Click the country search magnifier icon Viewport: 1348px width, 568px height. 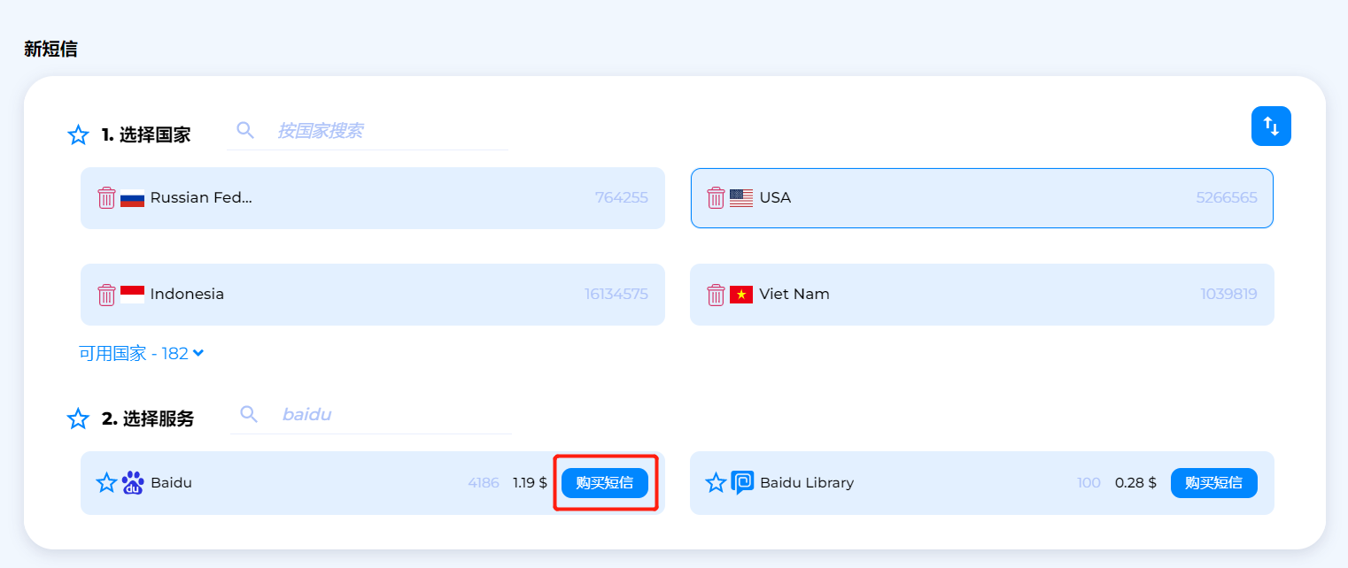(245, 130)
